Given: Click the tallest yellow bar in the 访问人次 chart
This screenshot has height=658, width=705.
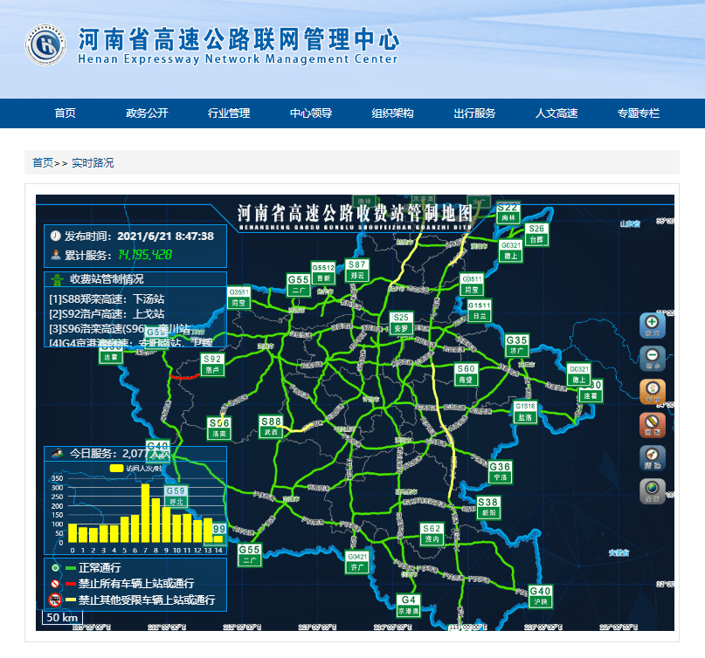Looking at the screenshot, I should [146, 513].
